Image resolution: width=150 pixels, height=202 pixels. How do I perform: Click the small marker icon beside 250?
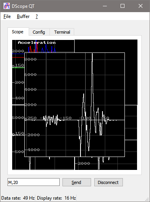tap(26, 119)
